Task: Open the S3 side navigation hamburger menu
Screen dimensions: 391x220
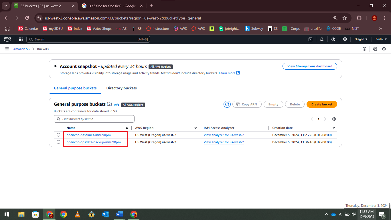Action: point(7,49)
